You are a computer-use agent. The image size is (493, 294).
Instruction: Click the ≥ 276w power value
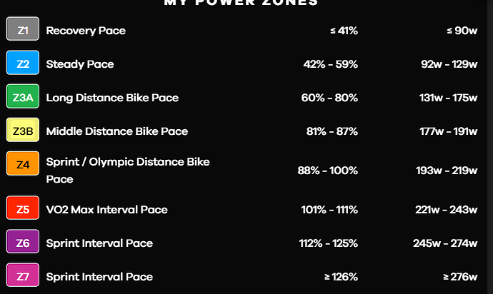click(460, 277)
